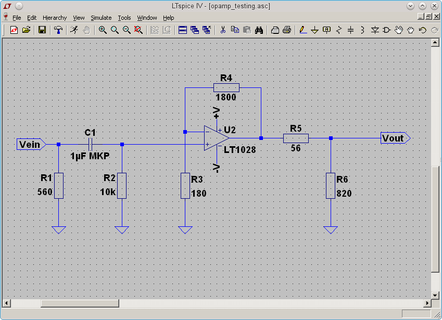Select the Place Ground tool

[315, 30]
